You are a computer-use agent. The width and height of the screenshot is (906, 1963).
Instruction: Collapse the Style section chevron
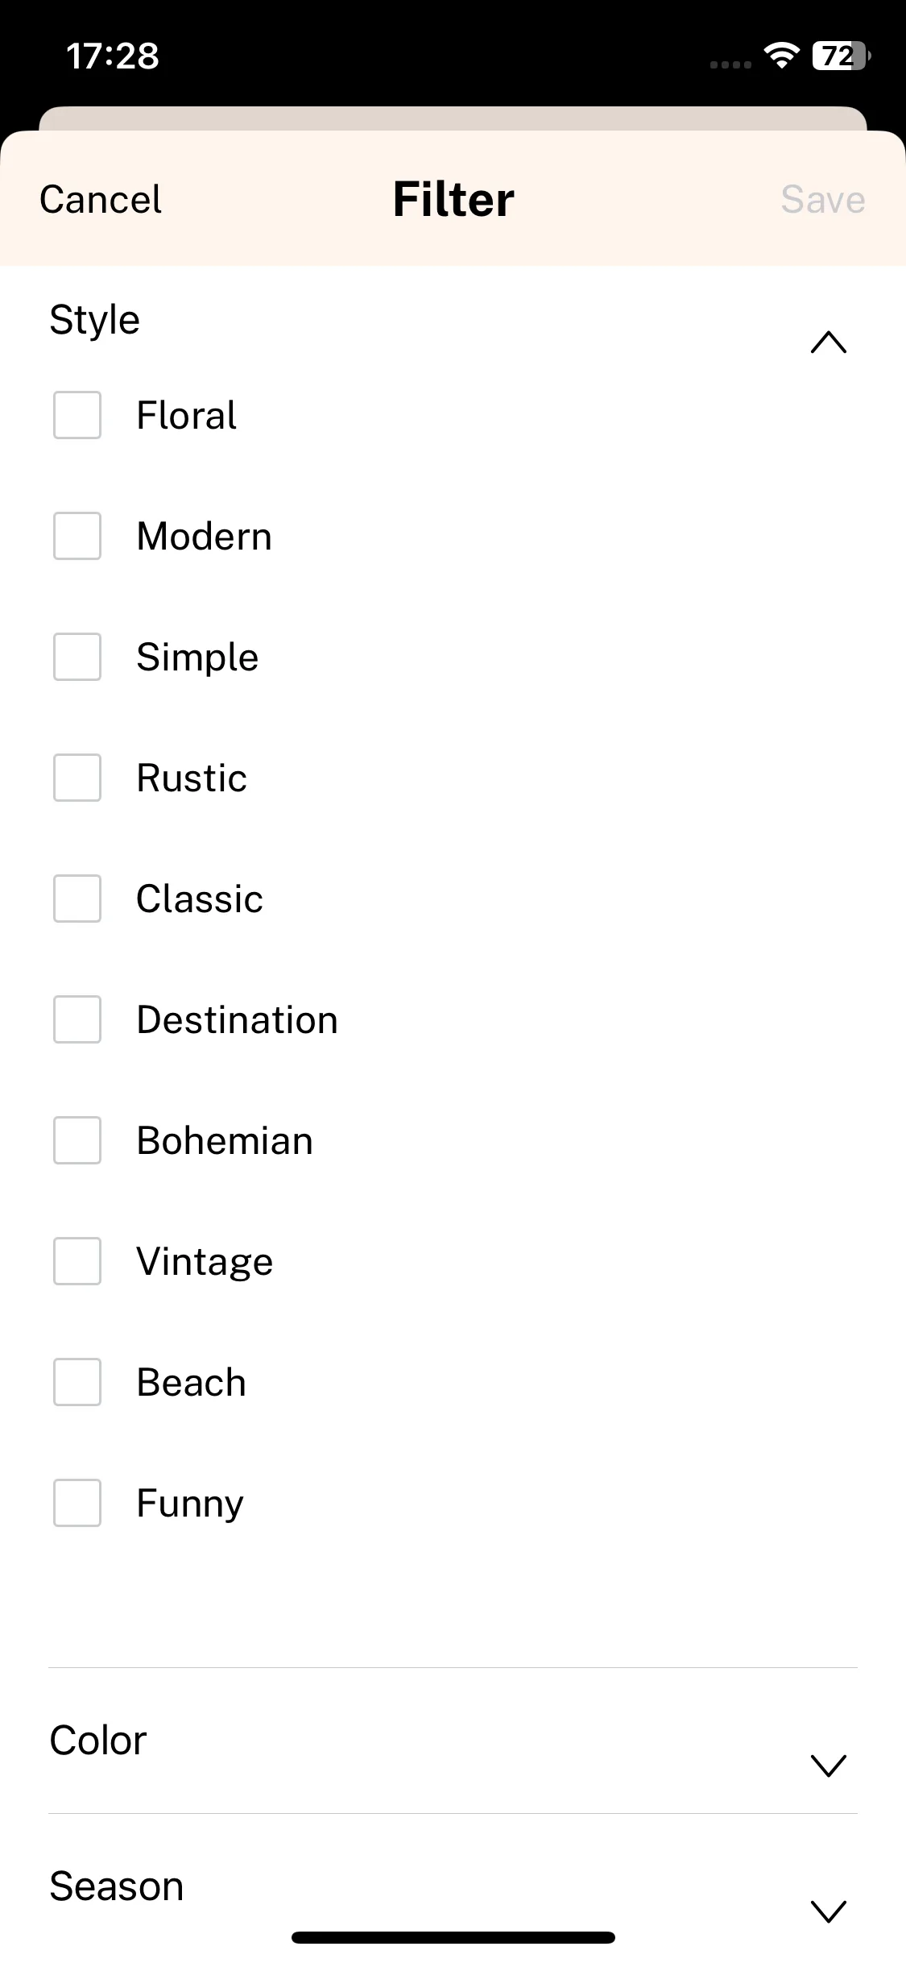829,342
